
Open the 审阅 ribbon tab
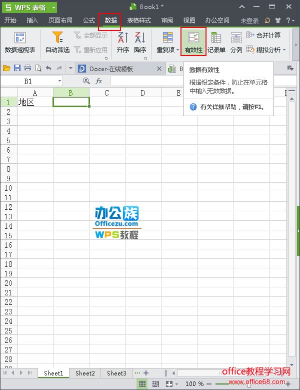[x=167, y=21]
